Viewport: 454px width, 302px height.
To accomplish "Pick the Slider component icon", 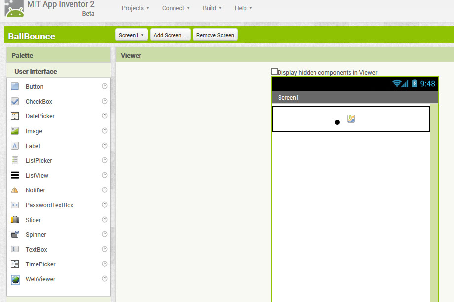I will (x=15, y=220).
